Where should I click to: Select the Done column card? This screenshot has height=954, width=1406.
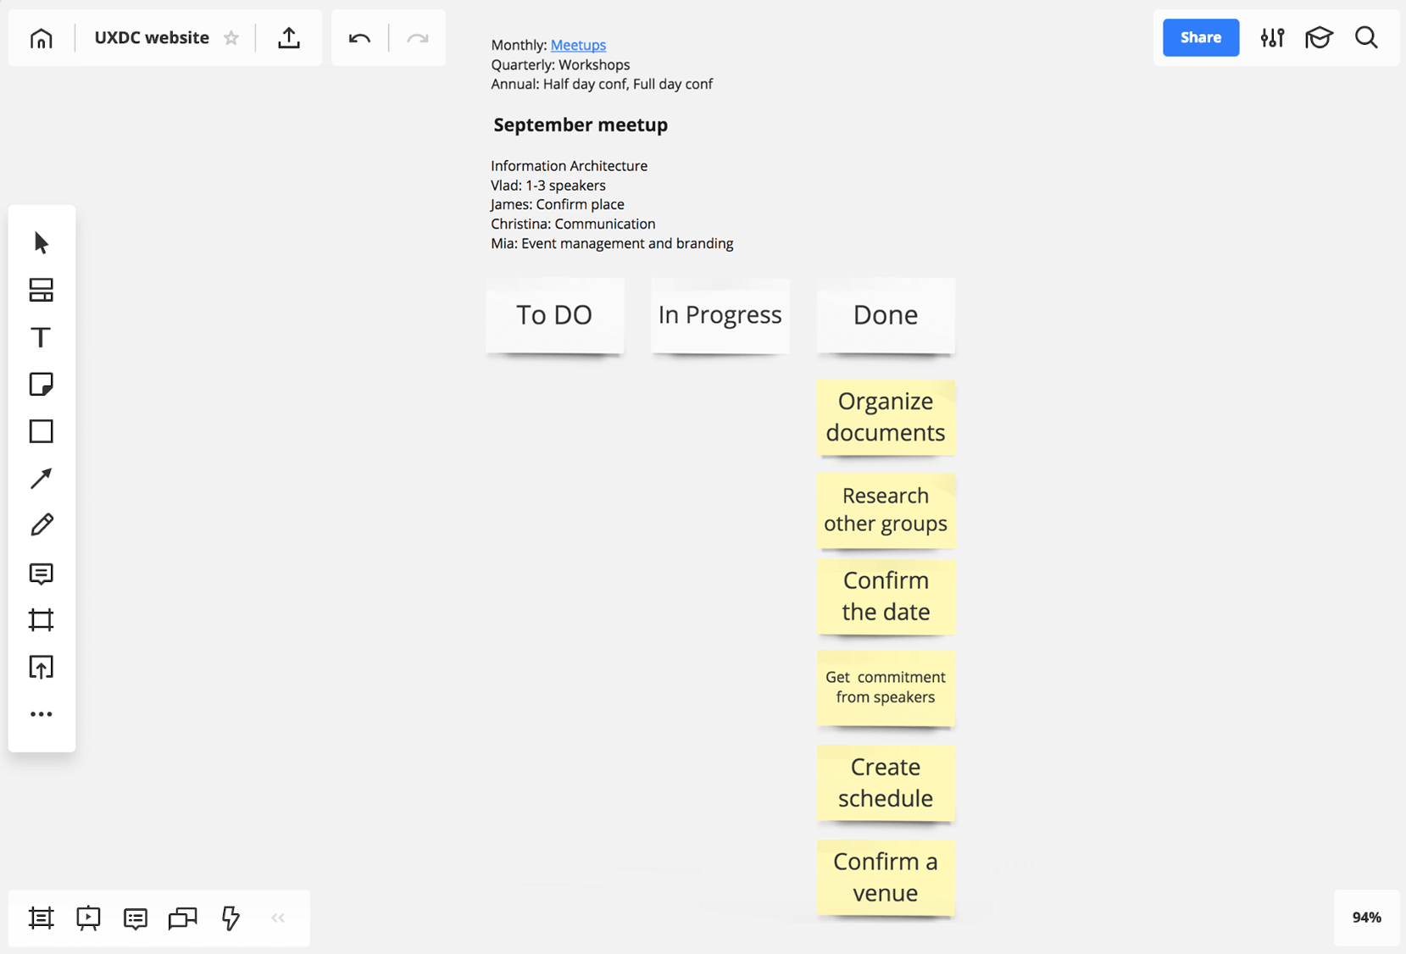coord(886,315)
